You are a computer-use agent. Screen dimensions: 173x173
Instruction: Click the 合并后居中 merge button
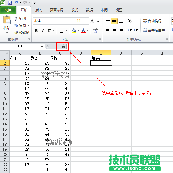tap(154, 30)
